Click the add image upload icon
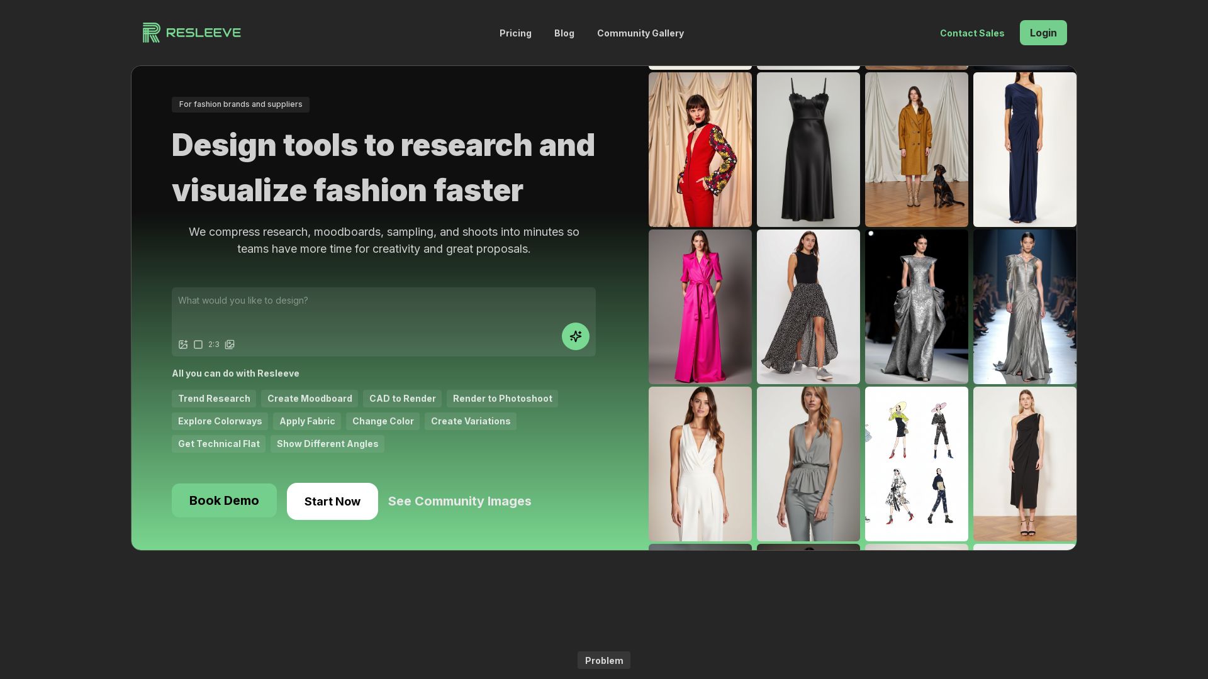The image size is (1208, 679). [183, 345]
